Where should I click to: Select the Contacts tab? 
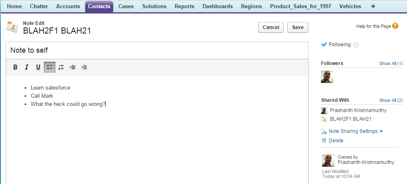pos(99,6)
